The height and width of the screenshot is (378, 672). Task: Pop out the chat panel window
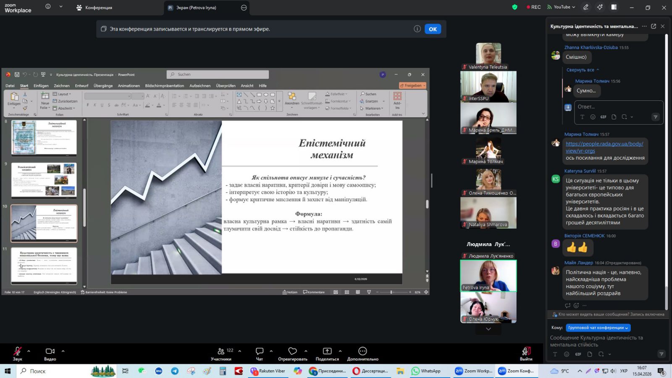click(x=654, y=26)
